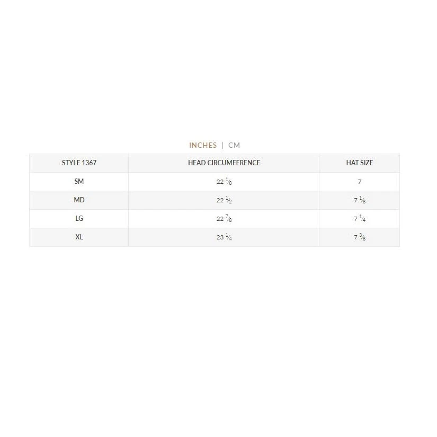This screenshot has height=437, width=437.
Task: Click hat size 7 3/8 in the XL row
Action: (x=359, y=237)
